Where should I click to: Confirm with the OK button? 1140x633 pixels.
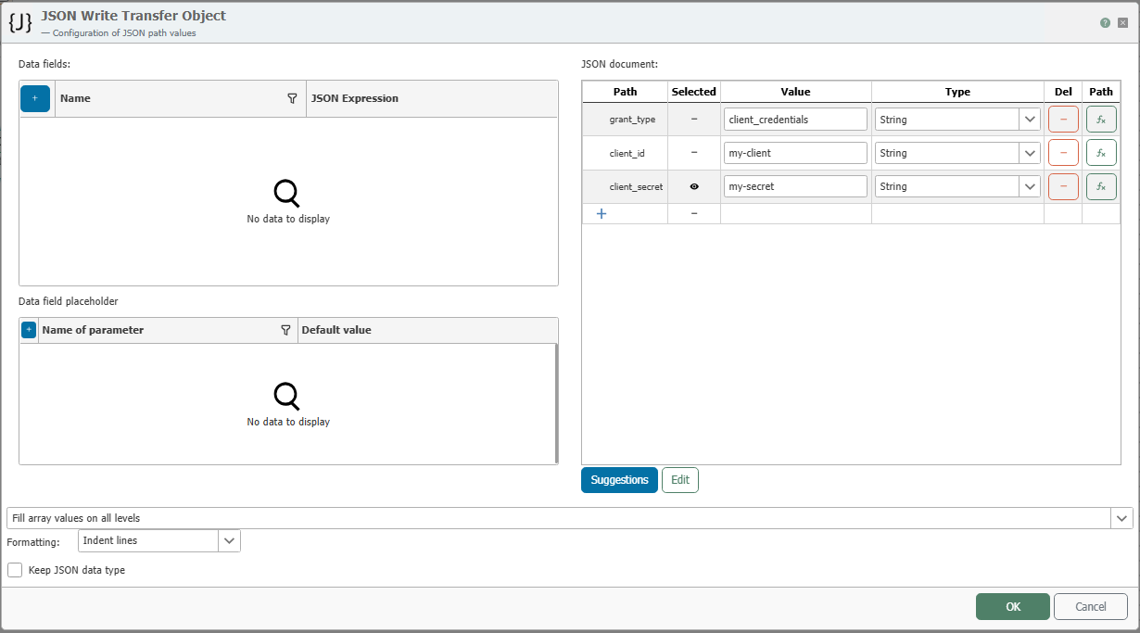(1013, 607)
